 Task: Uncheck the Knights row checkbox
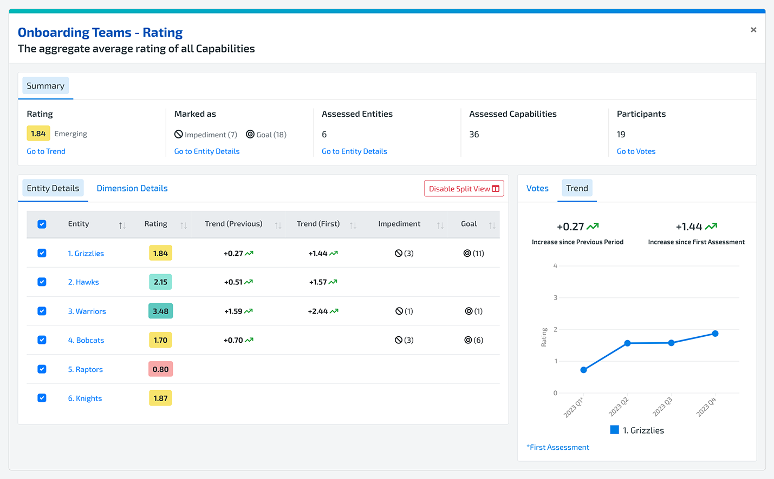[42, 398]
